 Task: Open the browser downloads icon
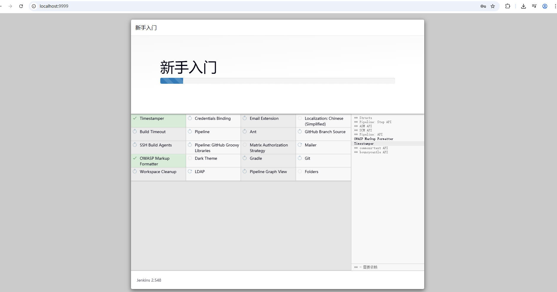click(x=524, y=6)
